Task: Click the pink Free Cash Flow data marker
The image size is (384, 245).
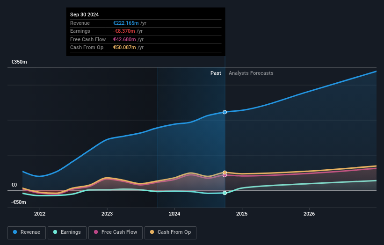Action: pyautogui.click(x=225, y=175)
